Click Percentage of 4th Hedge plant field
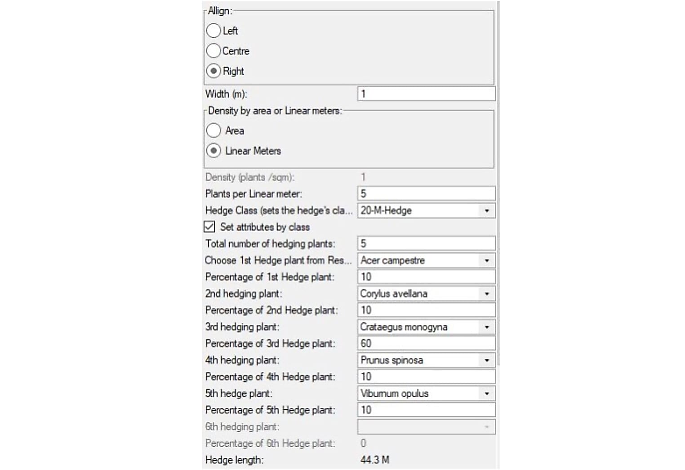 (426, 376)
